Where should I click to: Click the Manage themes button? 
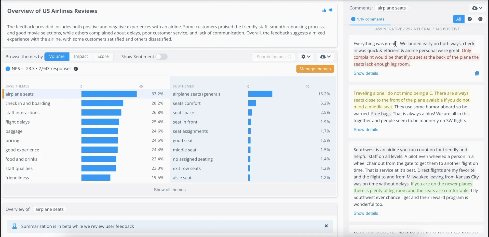315,69
